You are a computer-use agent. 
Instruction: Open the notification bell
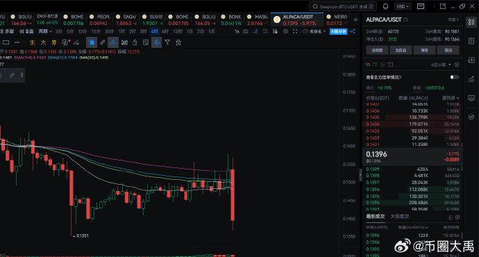(x=385, y=6)
